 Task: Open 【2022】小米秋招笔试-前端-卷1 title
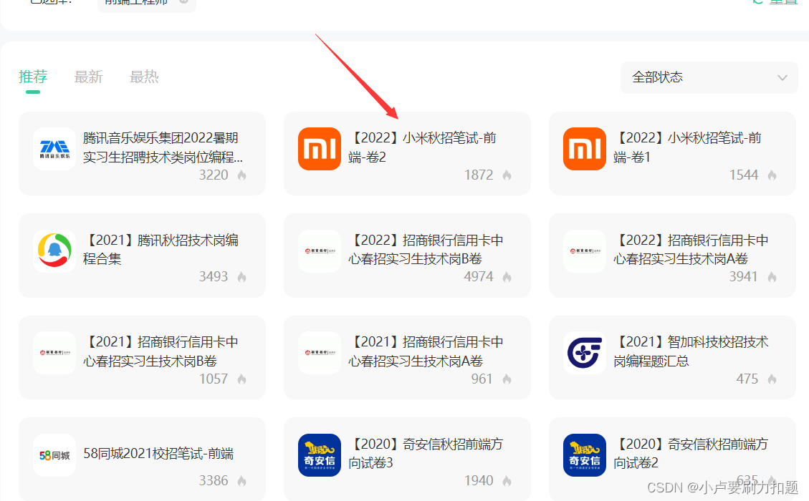point(688,147)
